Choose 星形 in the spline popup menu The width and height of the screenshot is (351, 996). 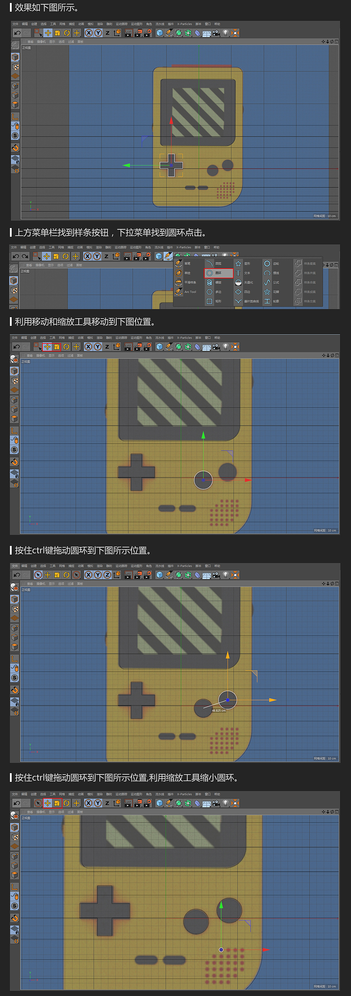[247, 263]
